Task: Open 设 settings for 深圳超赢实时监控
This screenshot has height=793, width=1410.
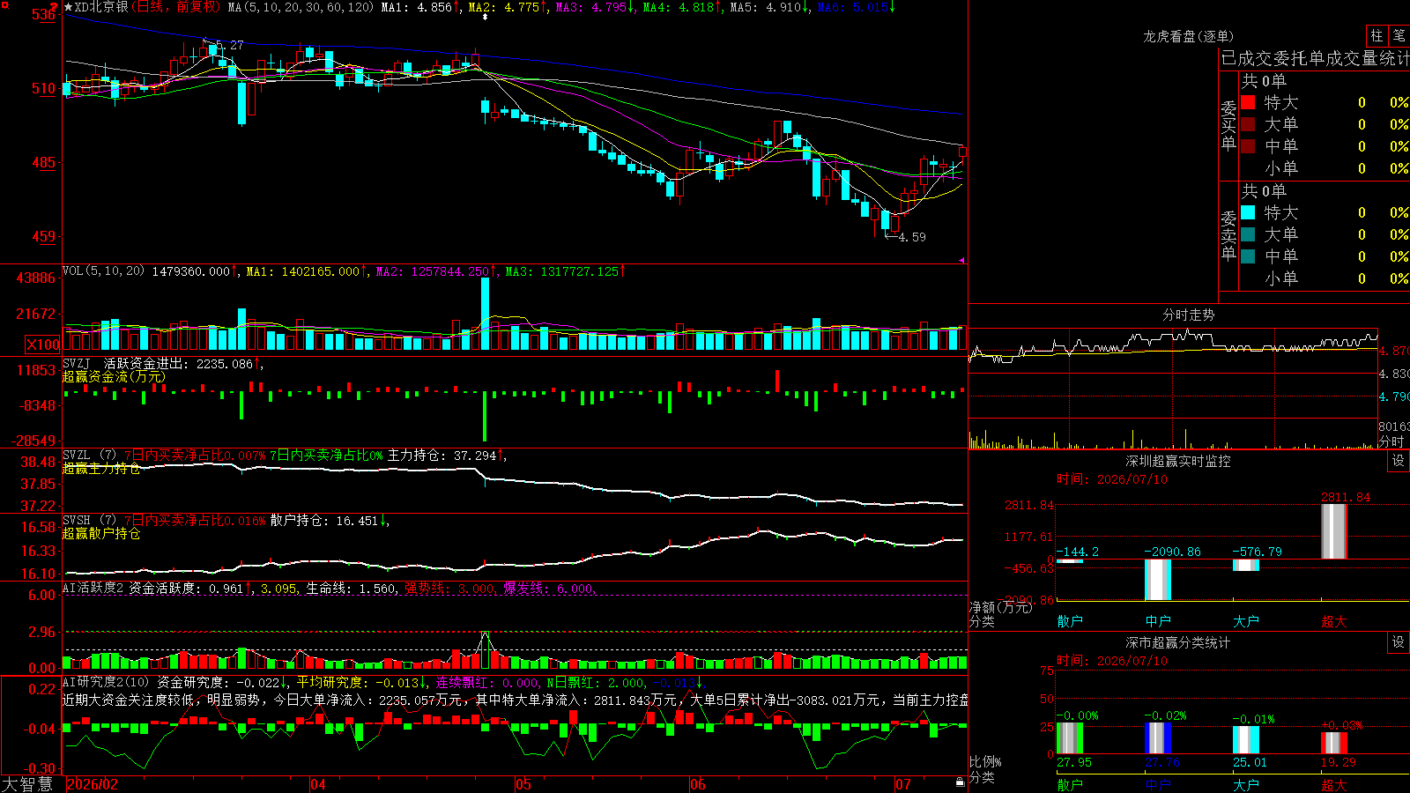Action: (1399, 461)
